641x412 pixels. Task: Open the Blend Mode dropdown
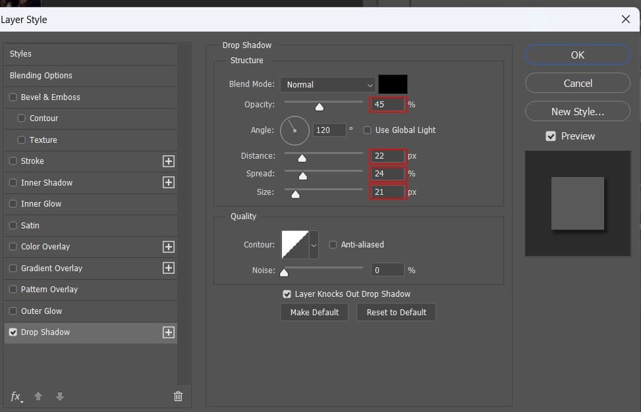click(328, 84)
